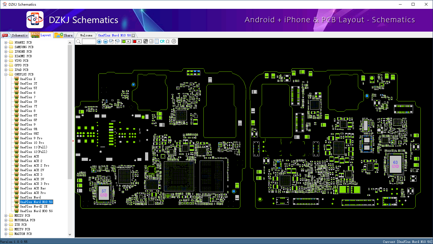The height and width of the screenshot is (244, 433).
Task: Select the OnePlus Nord N10 5G document tab
Action: [114, 35]
